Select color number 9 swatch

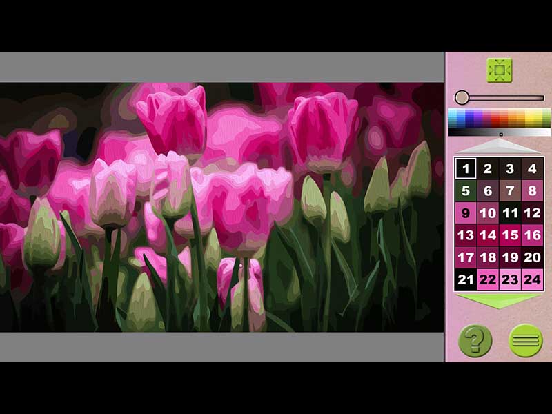(465, 213)
